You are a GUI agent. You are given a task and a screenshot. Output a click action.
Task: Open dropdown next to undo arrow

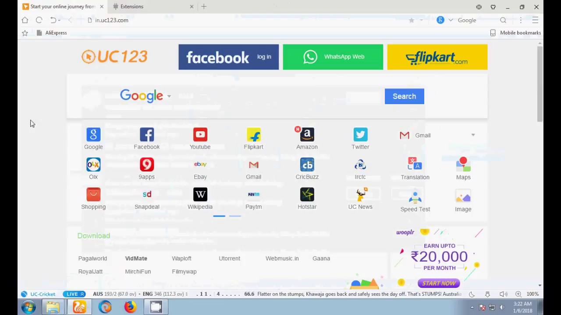(59, 20)
